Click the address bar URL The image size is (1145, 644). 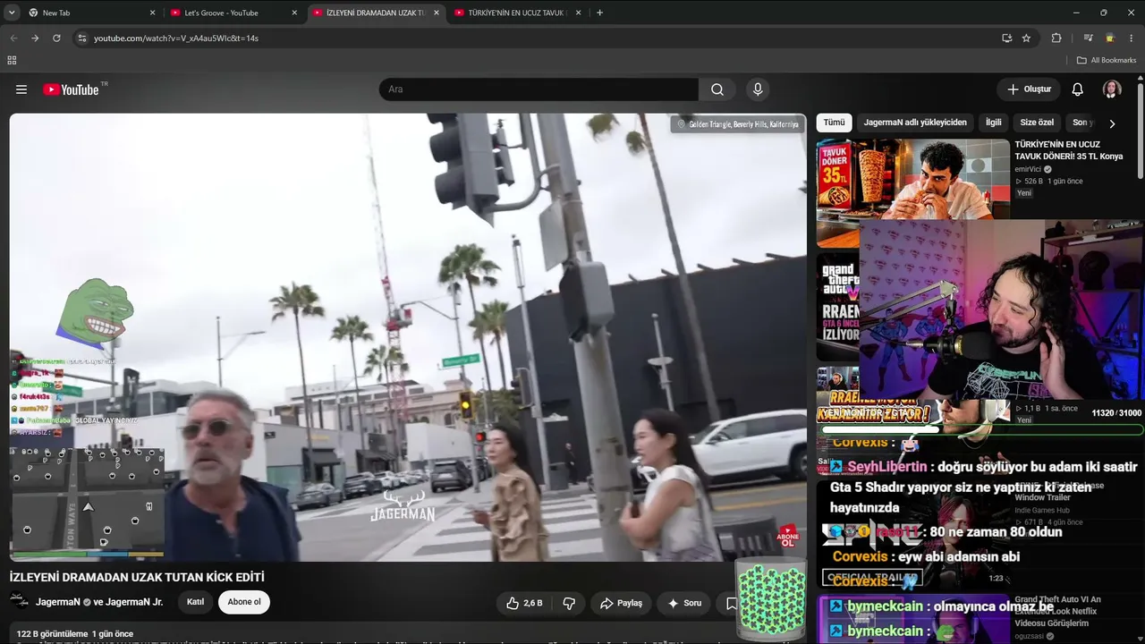(x=176, y=38)
